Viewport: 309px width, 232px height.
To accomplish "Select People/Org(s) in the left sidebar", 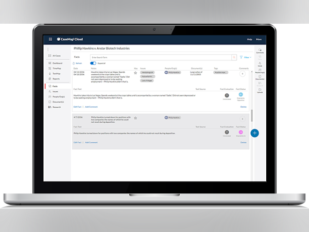I will coord(57,97).
